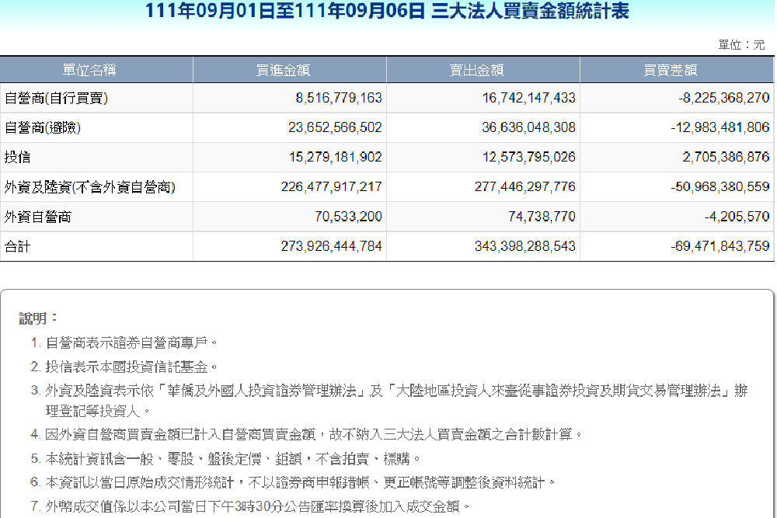Select the 合計 row label

(x=17, y=247)
